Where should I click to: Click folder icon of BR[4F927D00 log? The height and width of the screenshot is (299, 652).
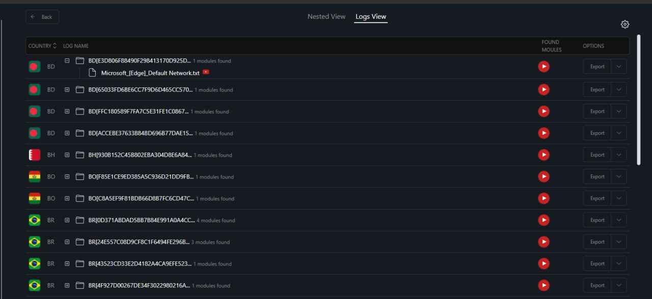[79, 285]
